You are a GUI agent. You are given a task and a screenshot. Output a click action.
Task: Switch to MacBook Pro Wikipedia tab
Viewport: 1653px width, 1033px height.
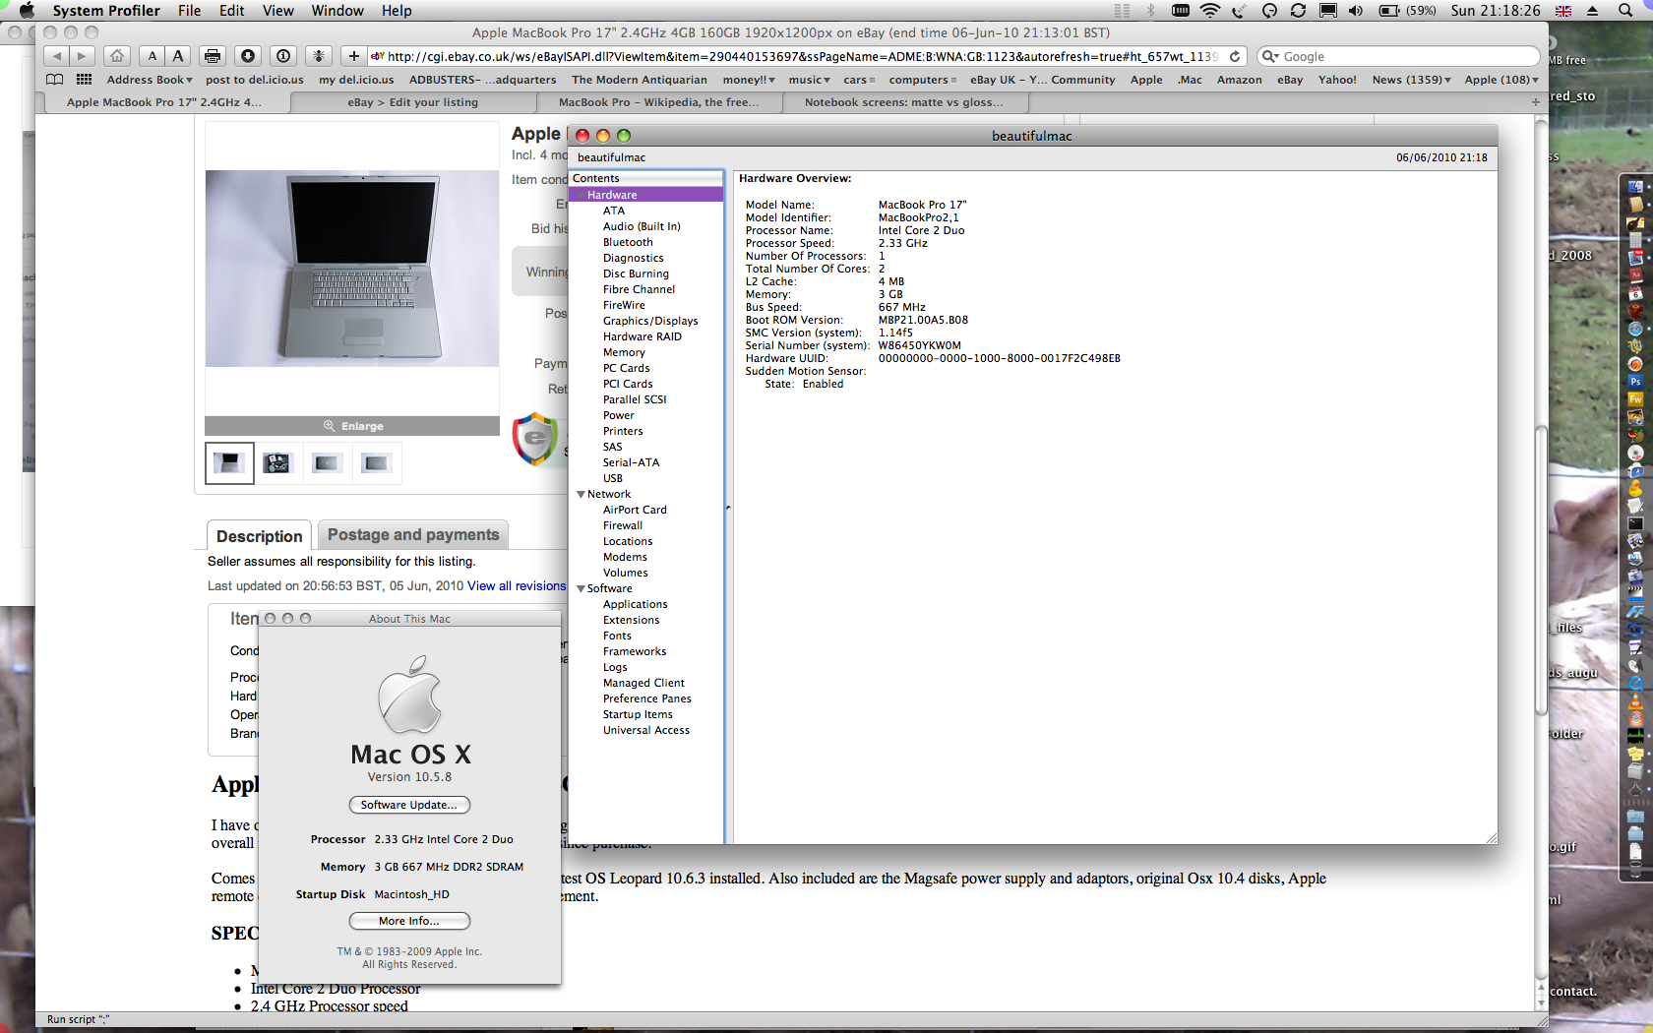pyautogui.click(x=659, y=102)
